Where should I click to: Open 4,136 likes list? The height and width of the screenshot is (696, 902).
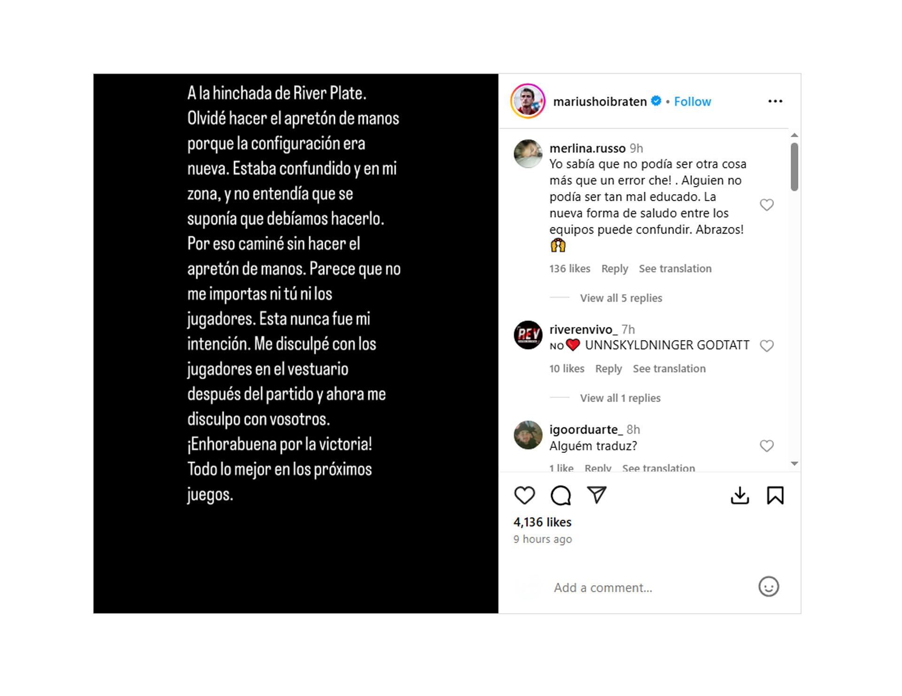point(543,522)
